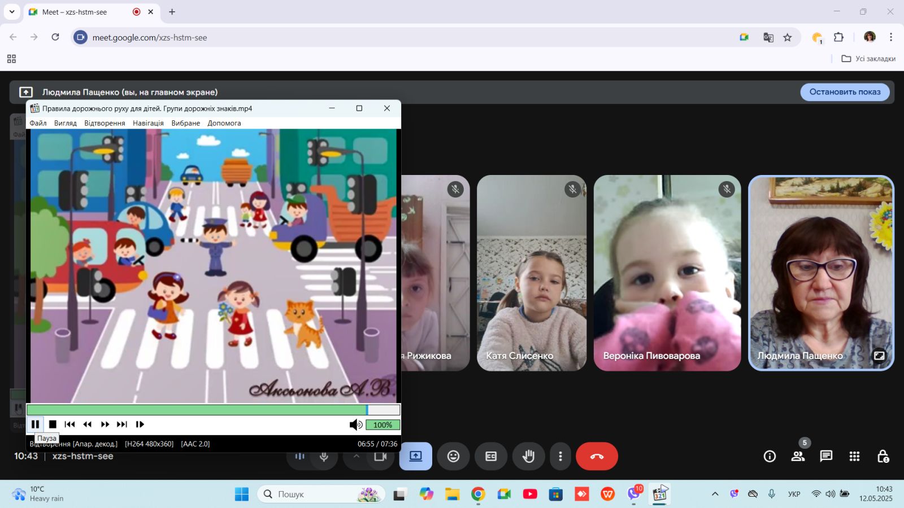Go back in the Chrome browser
This screenshot has width=904, height=508.
(x=13, y=37)
